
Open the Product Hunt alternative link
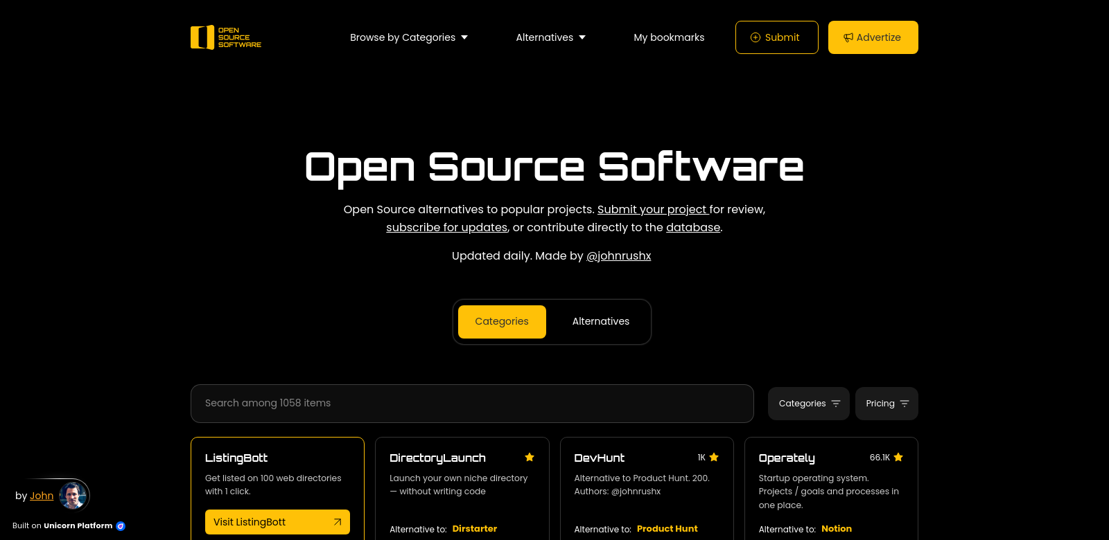click(667, 529)
